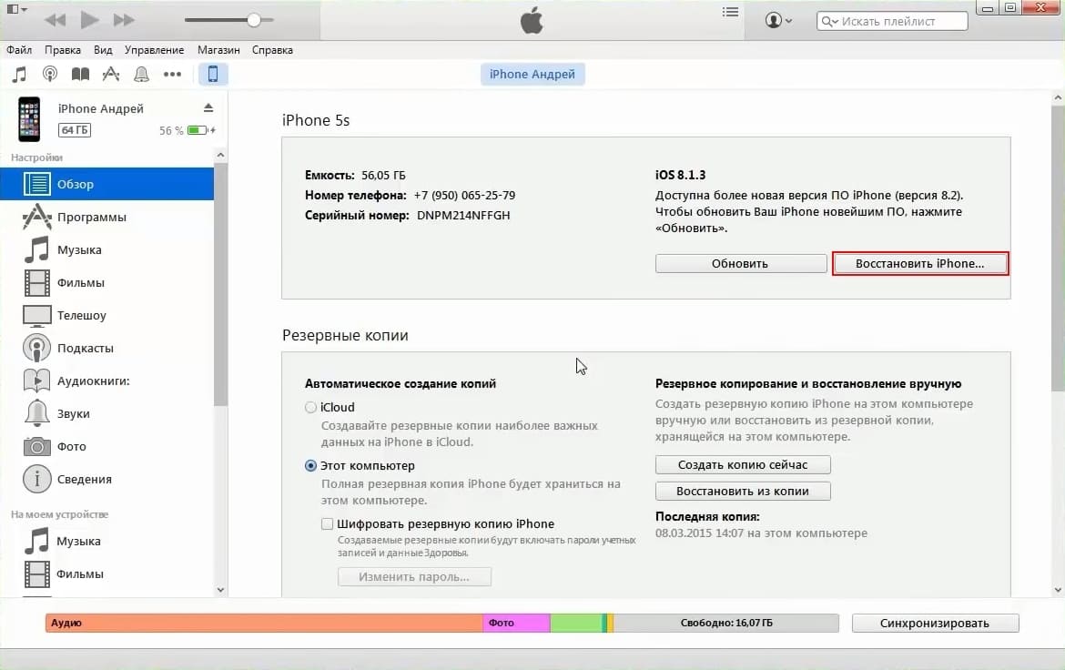This screenshot has height=670, width=1065.
Task: Open the Books library icon
Action: [x=80, y=74]
